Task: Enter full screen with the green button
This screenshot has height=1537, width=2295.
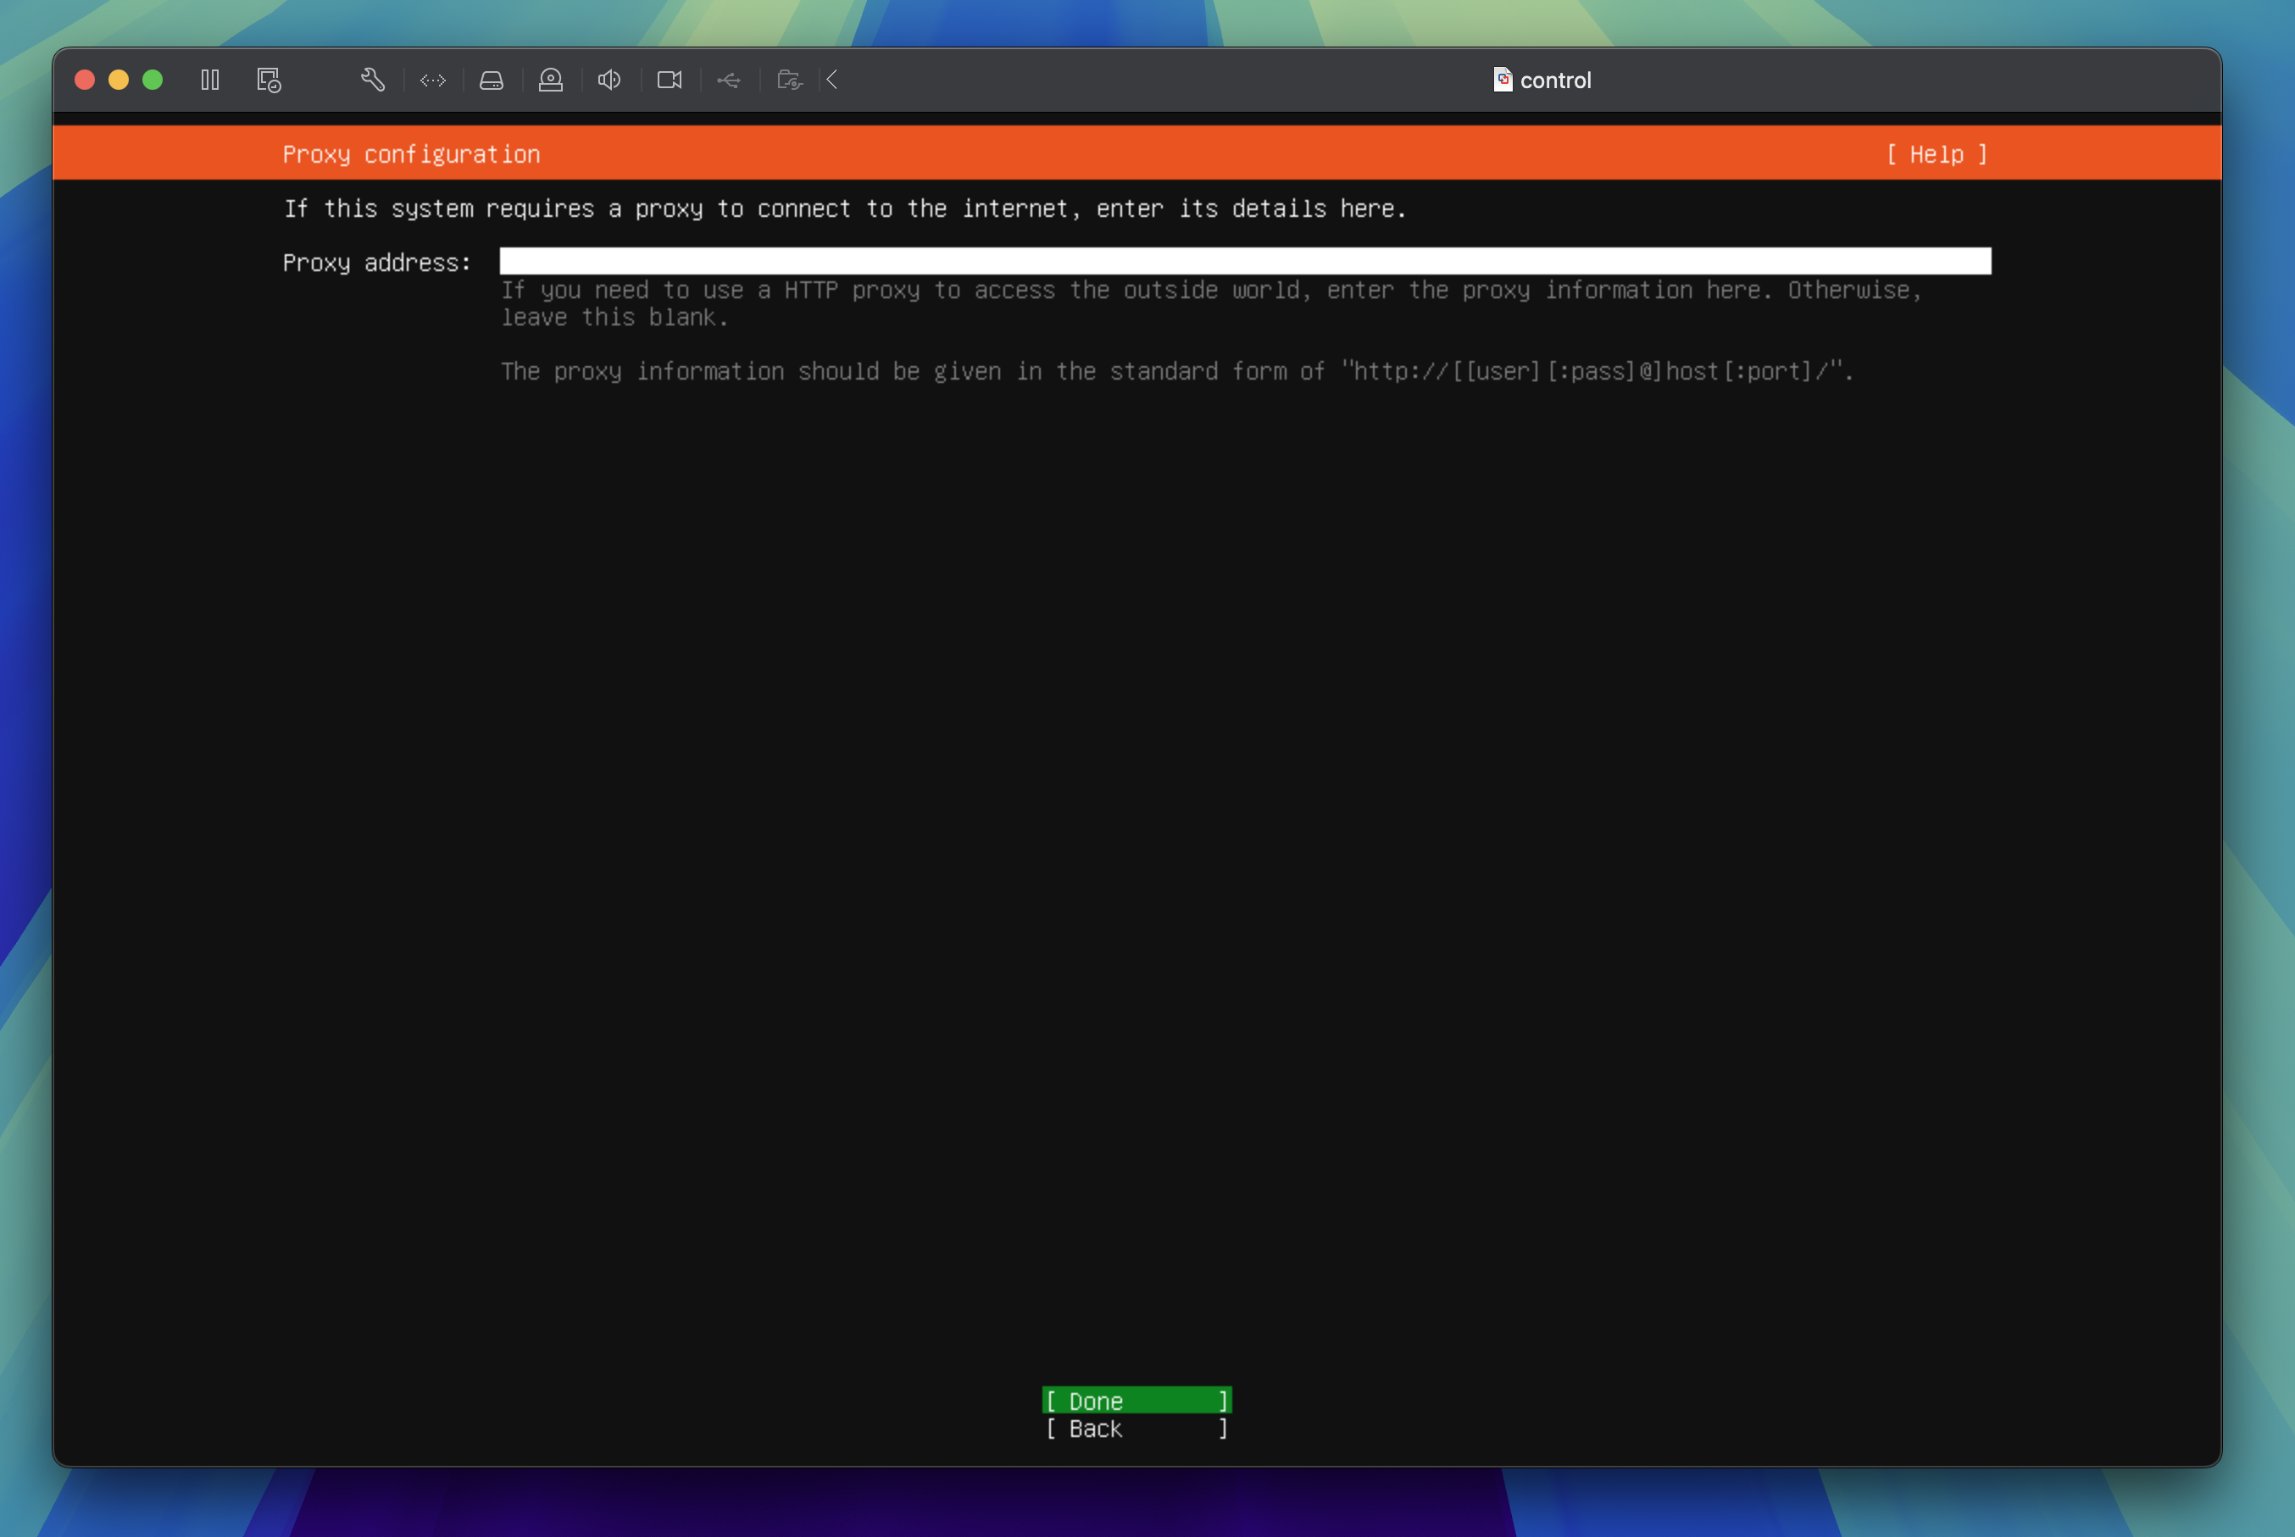Action: [x=152, y=80]
